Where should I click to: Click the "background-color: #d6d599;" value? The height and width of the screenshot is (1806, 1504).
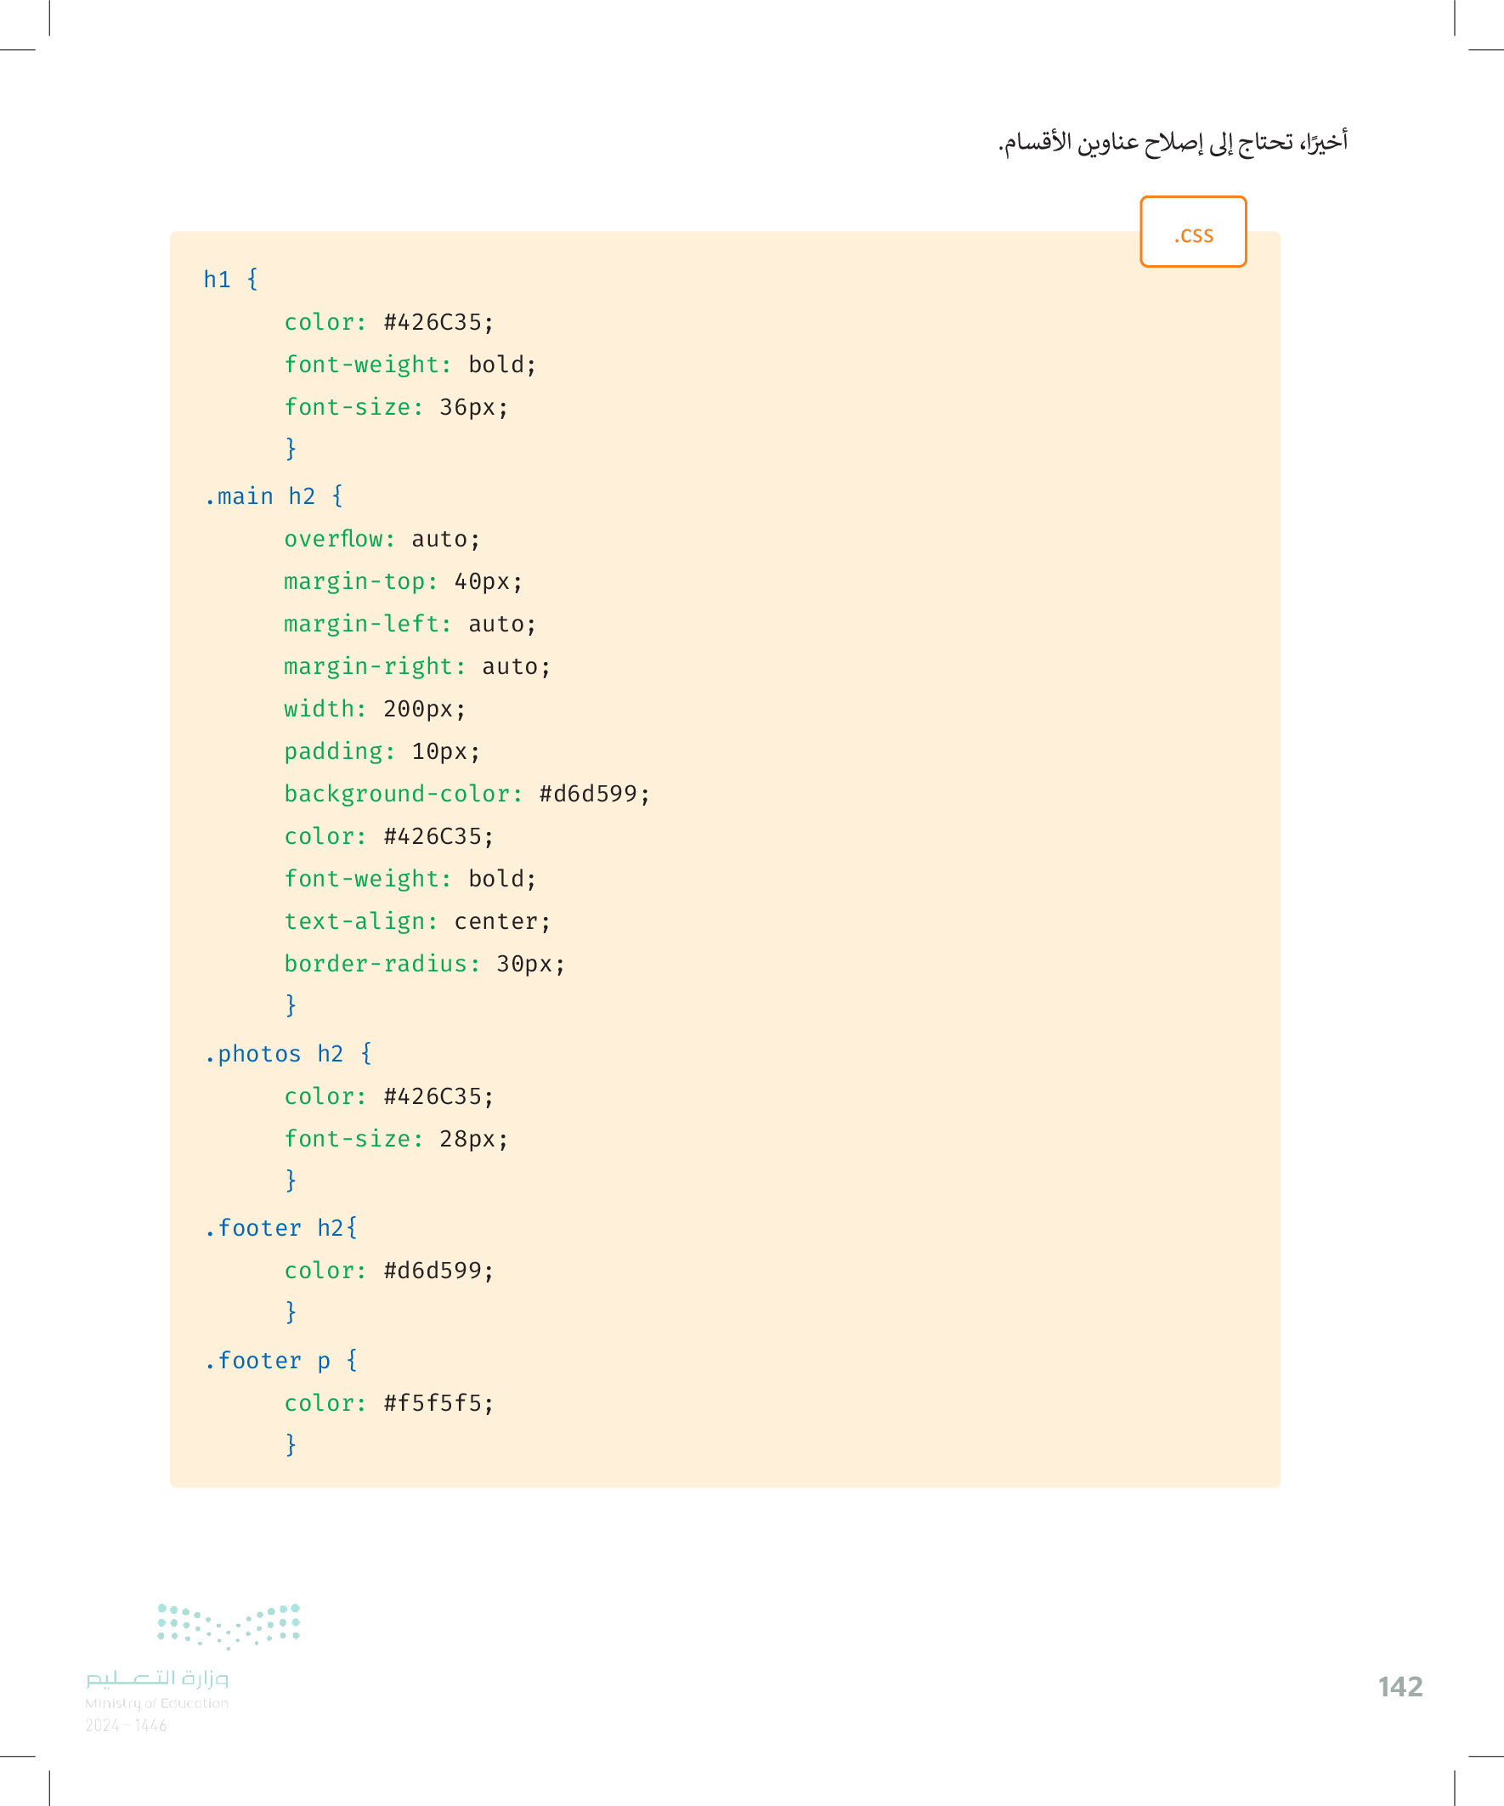(x=594, y=794)
